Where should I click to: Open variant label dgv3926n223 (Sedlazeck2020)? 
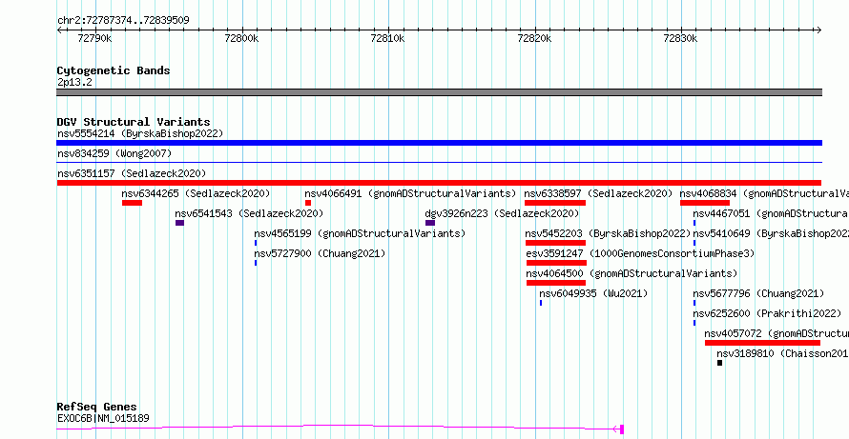[502, 213]
